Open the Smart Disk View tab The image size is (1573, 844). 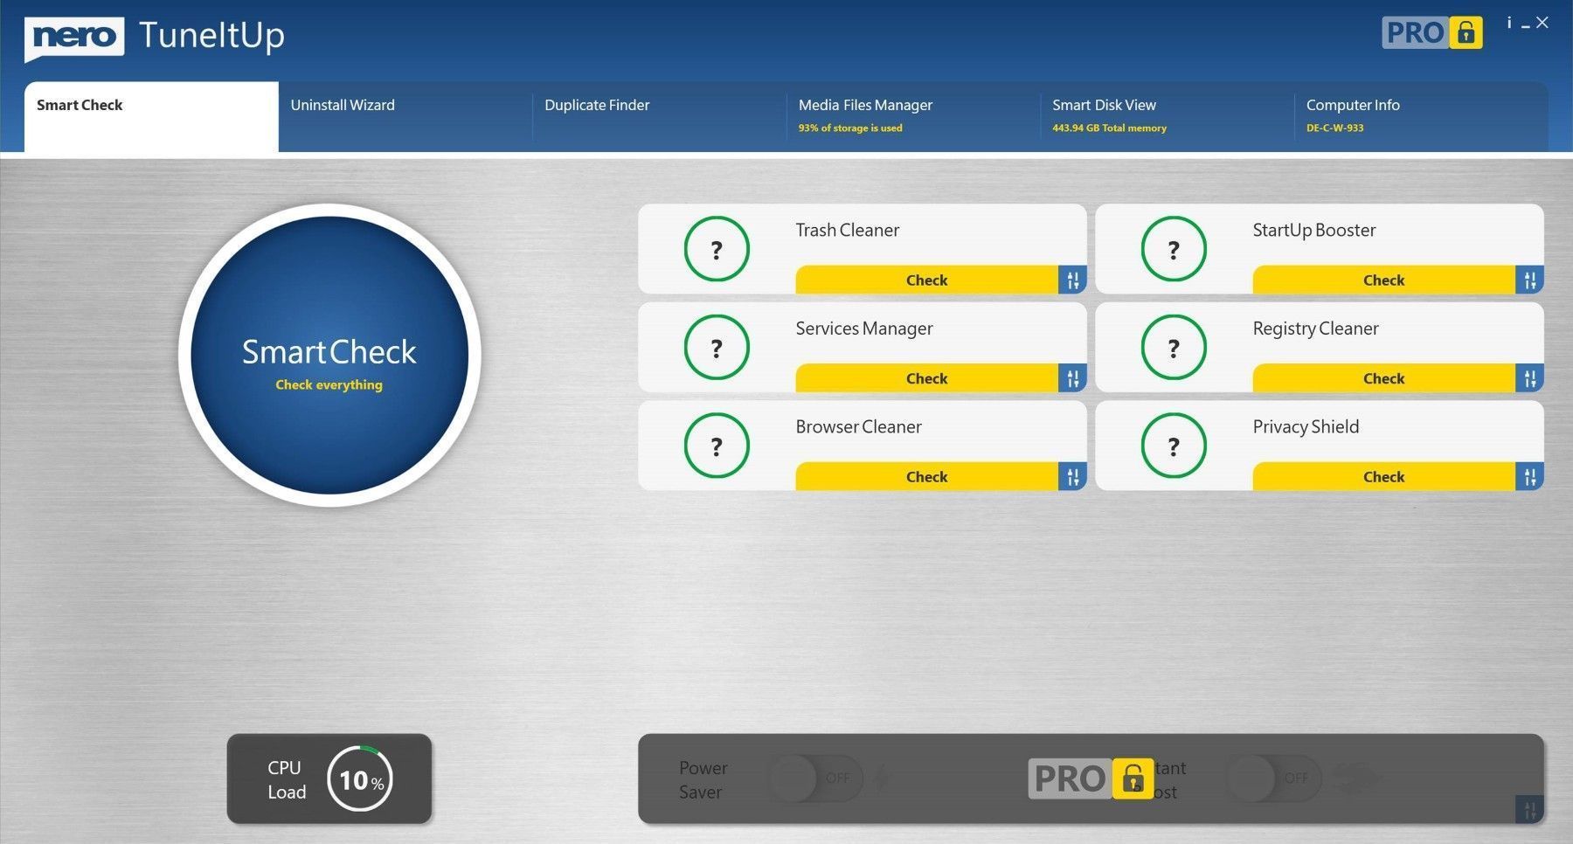[x=1168, y=117]
